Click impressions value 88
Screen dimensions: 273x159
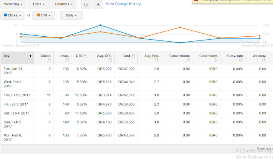point(67,95)
